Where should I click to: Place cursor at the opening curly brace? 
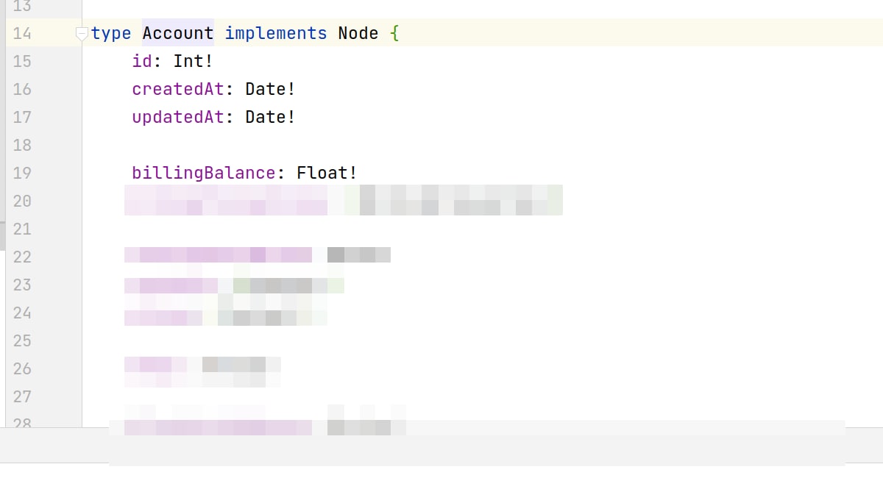395,33
